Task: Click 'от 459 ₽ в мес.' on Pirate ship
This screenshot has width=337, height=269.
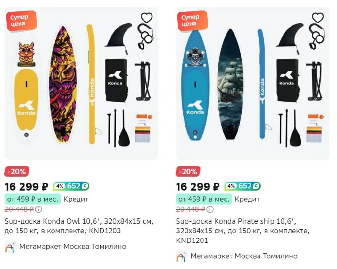Action: tap(204, 199)
